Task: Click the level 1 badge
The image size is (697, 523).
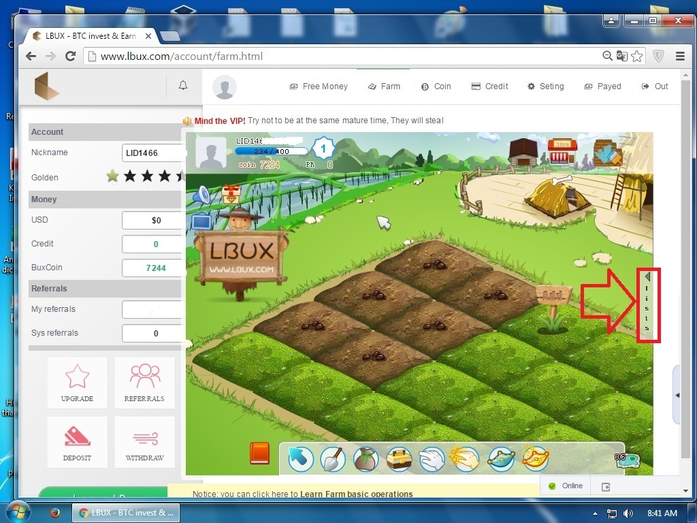Action: tap(323, 149)
